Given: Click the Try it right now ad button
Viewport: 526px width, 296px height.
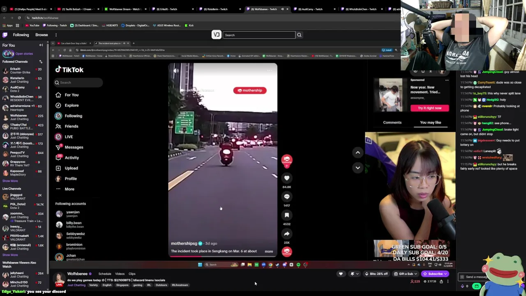Looking at the screenshot, I should (429, 108).
